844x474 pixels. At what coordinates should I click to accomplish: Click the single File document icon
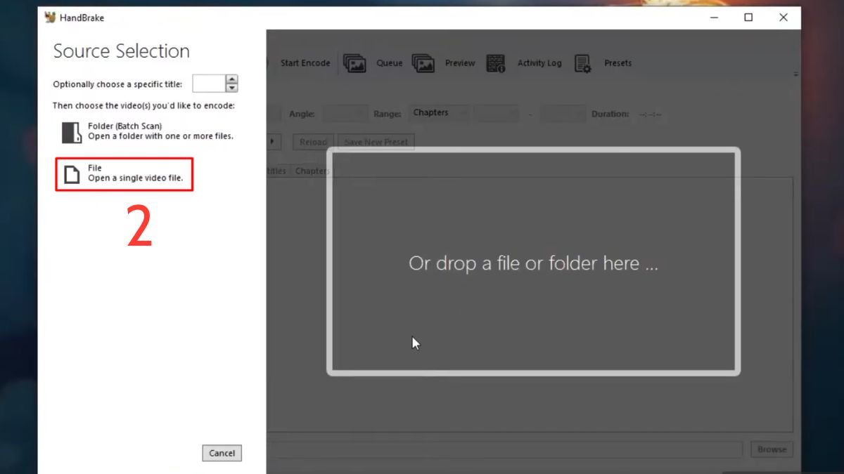[72, 174]
